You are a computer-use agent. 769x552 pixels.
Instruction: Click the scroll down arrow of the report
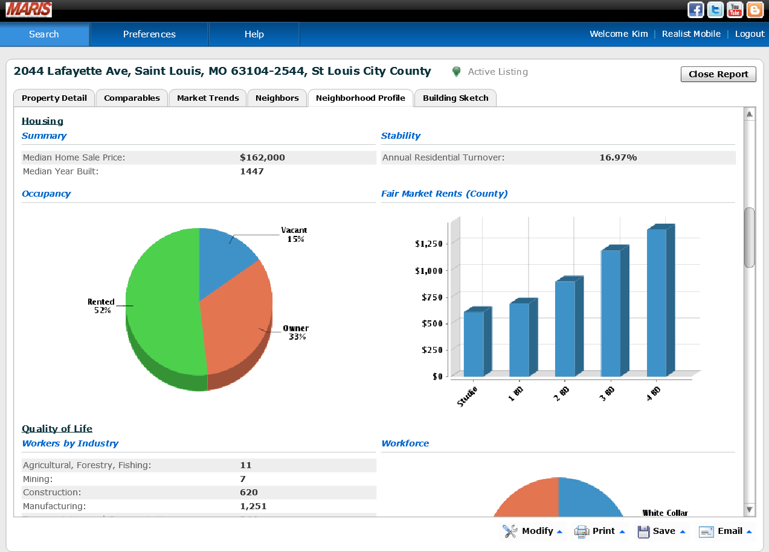pos(750,510)
